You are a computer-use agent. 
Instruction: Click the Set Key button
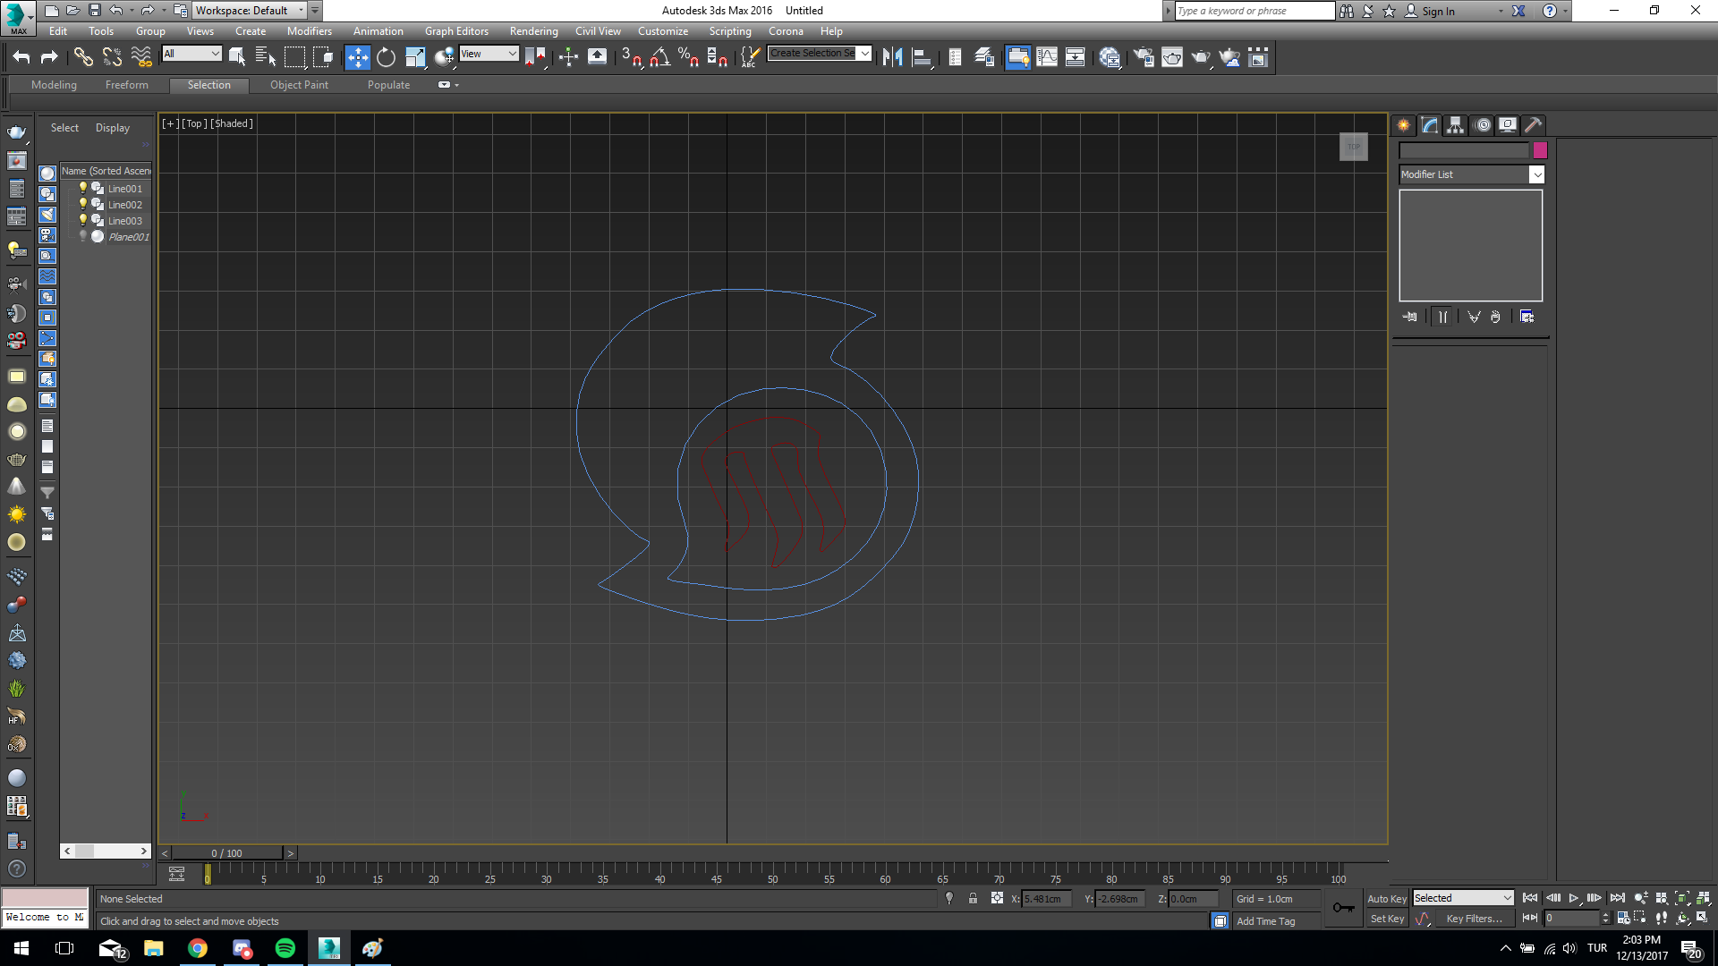[1387, 919]
